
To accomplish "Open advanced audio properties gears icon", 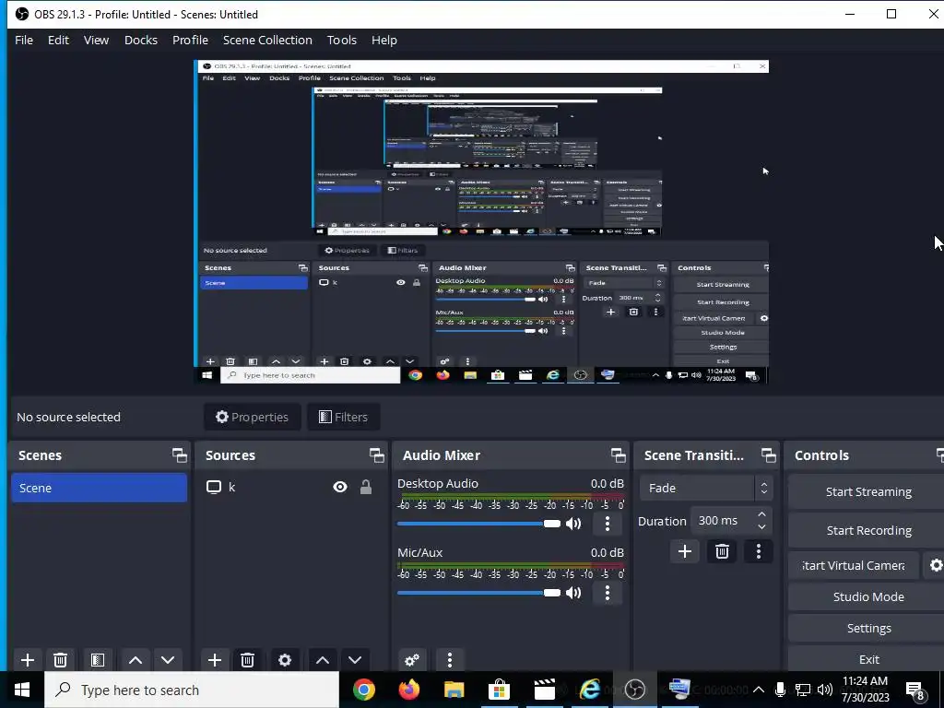I will [412, 660].
